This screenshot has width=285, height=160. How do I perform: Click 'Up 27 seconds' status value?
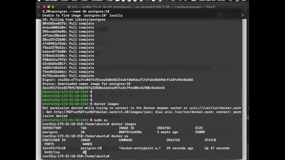point(217,148)
